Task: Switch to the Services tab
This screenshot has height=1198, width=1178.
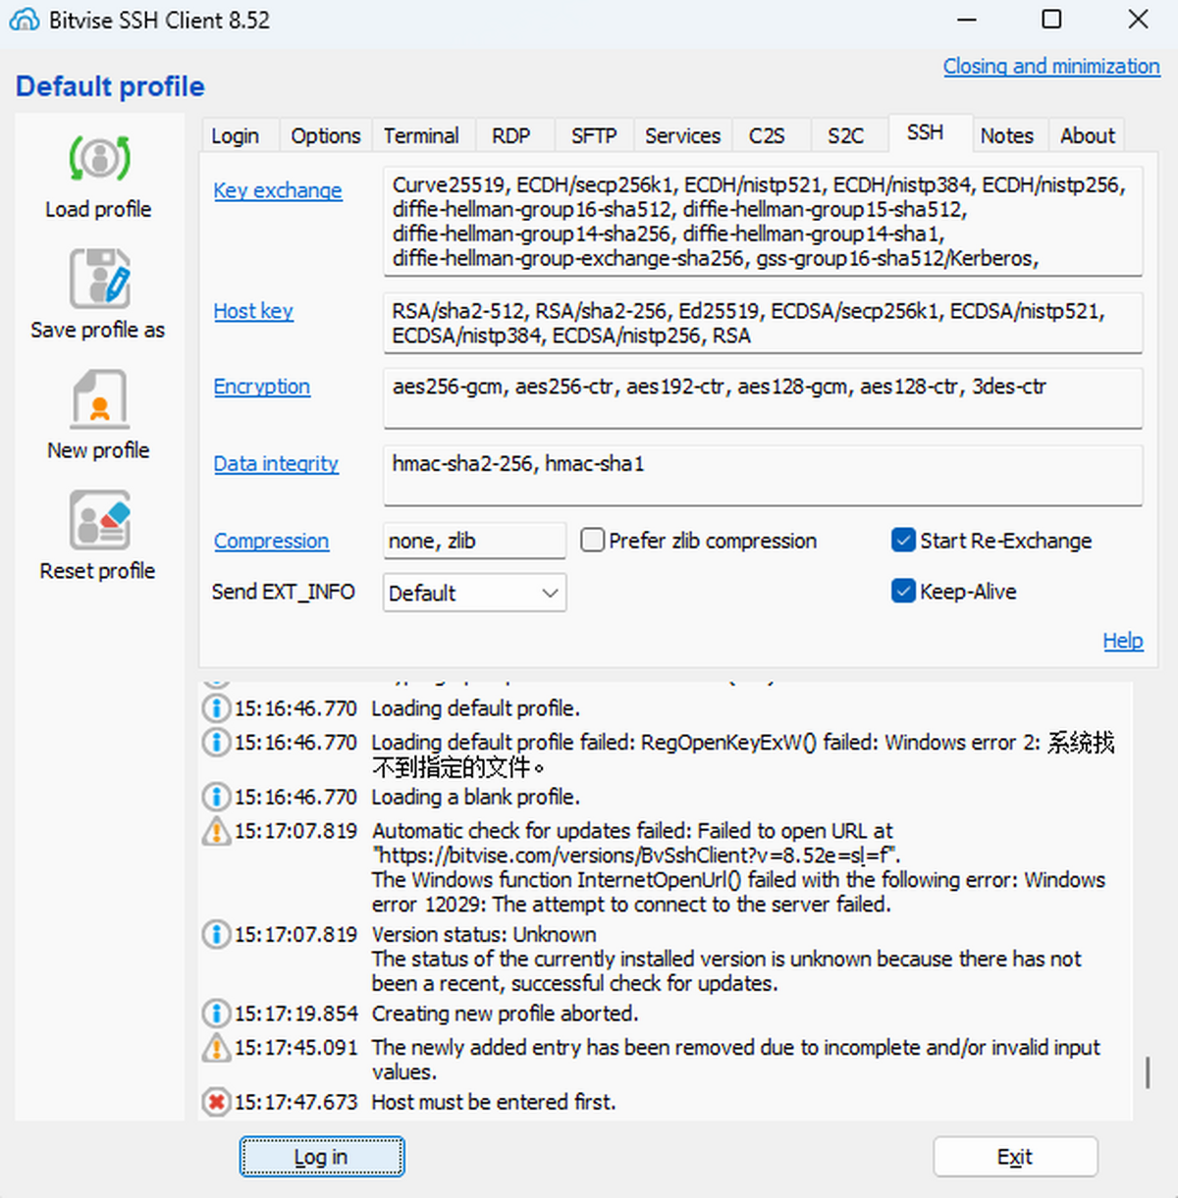Action: click(682, 135)
